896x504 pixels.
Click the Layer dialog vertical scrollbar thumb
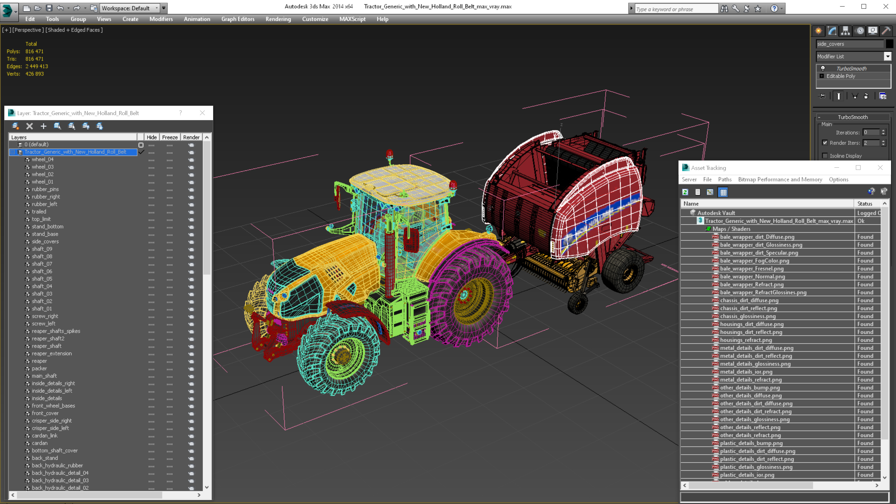207,208
